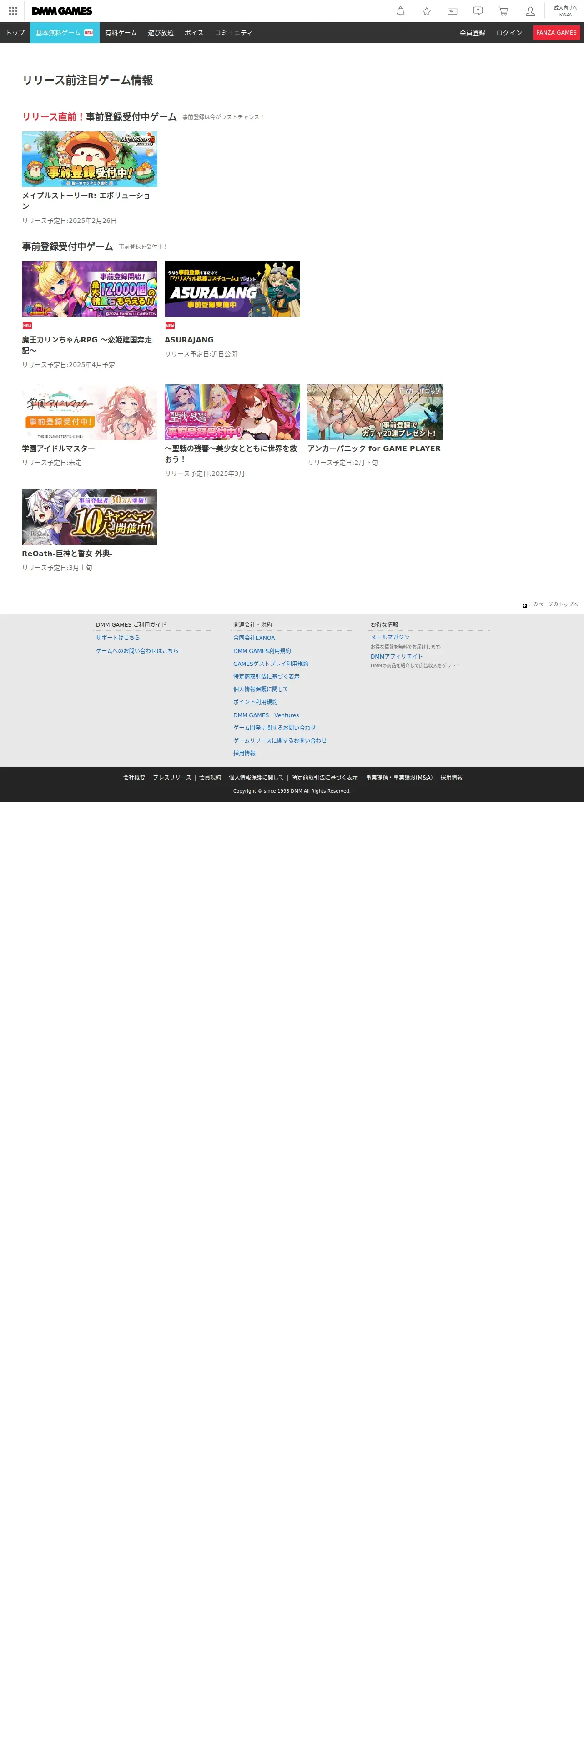Go to the トップ tab
This screenshot has width=584, height=1752.
tap(15, 33)
